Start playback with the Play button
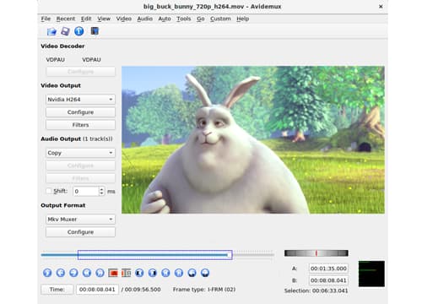 point(47,273)
